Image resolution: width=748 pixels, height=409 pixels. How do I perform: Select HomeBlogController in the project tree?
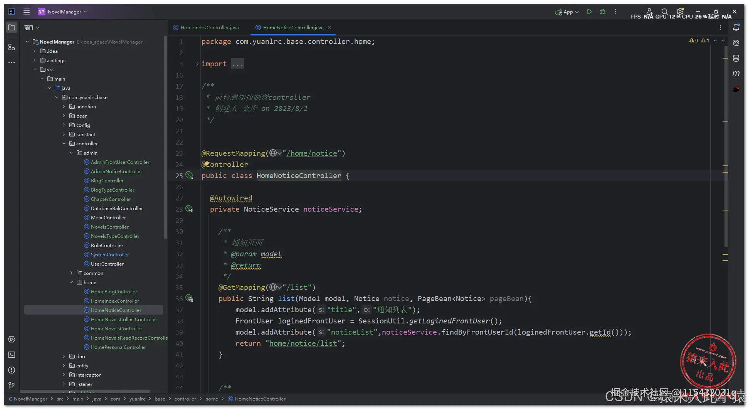(x=114, y=292)
